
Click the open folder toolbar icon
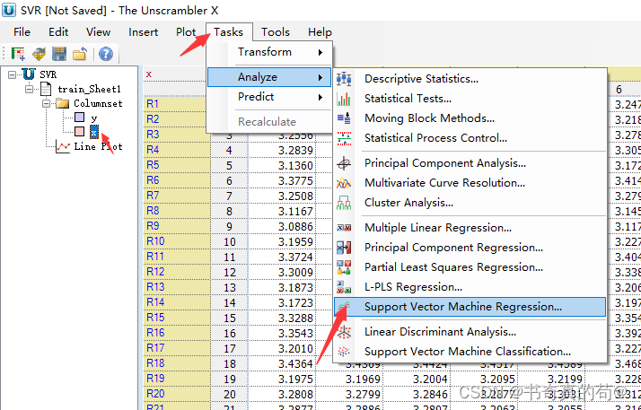pyautogui.click(x=80, y=54)
